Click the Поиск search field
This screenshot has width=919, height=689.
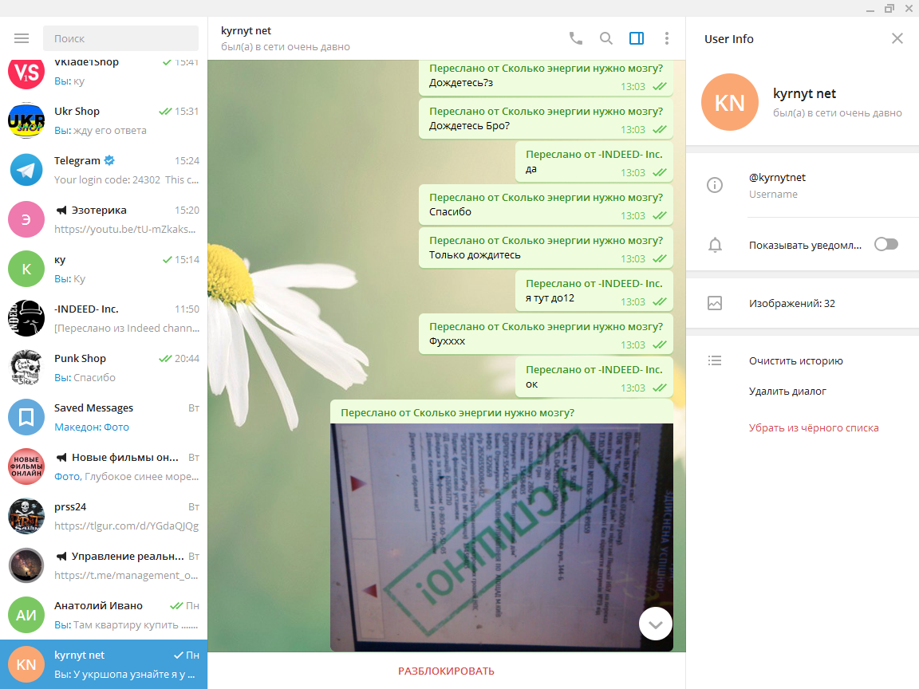pyautogui.click(x=121, y=38)
